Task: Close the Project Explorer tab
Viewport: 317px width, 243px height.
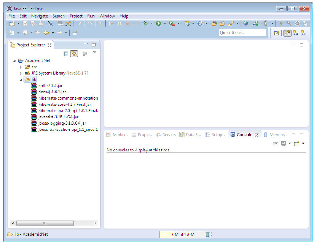Action: (x=49, y=45)
